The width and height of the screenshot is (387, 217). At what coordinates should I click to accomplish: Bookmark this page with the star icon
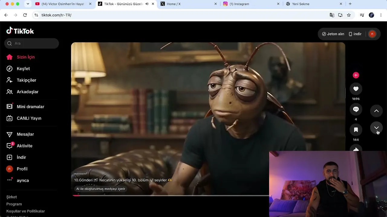point(349,15)
